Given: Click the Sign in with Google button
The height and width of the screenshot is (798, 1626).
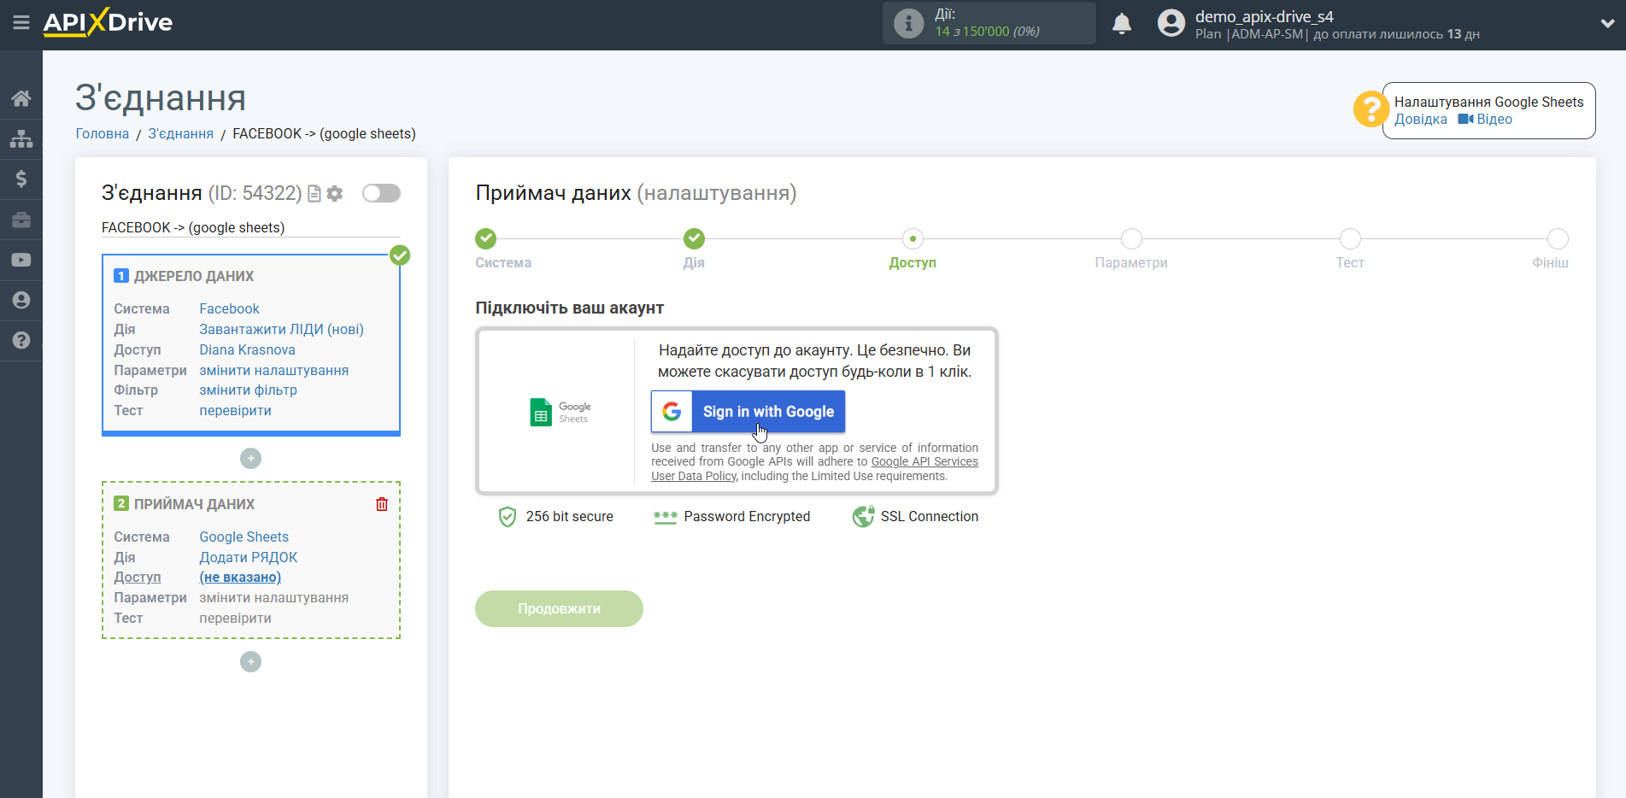Looking at the screenshot, I should tap(748, 412).
